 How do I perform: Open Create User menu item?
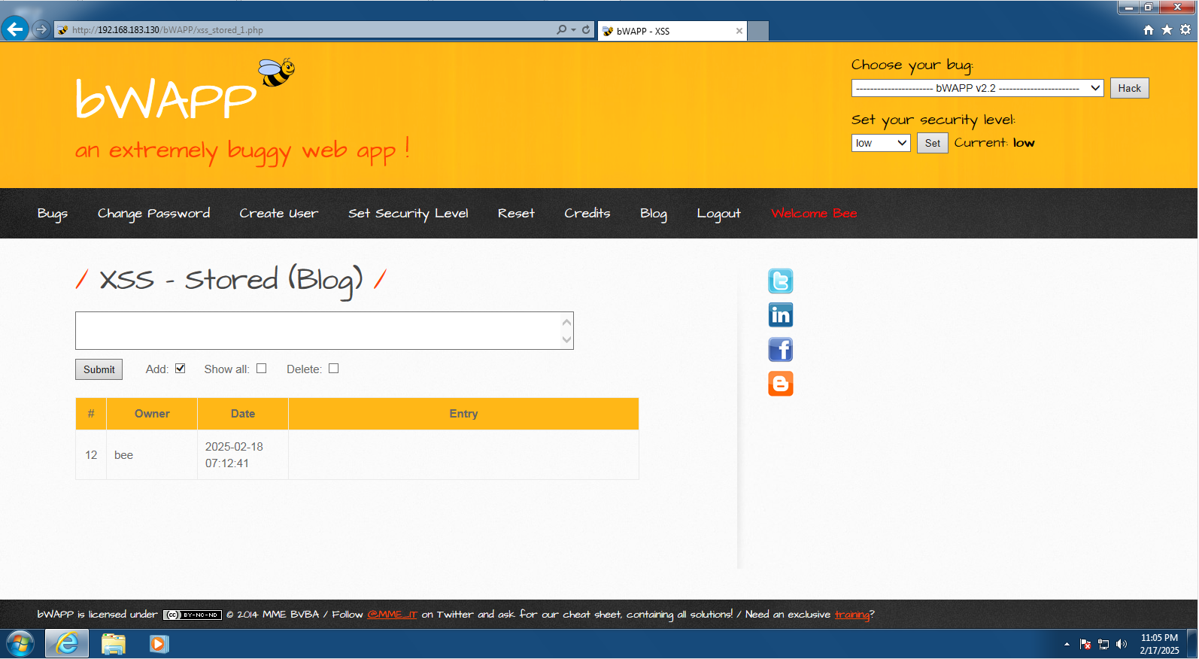click(x=279, y=214)
